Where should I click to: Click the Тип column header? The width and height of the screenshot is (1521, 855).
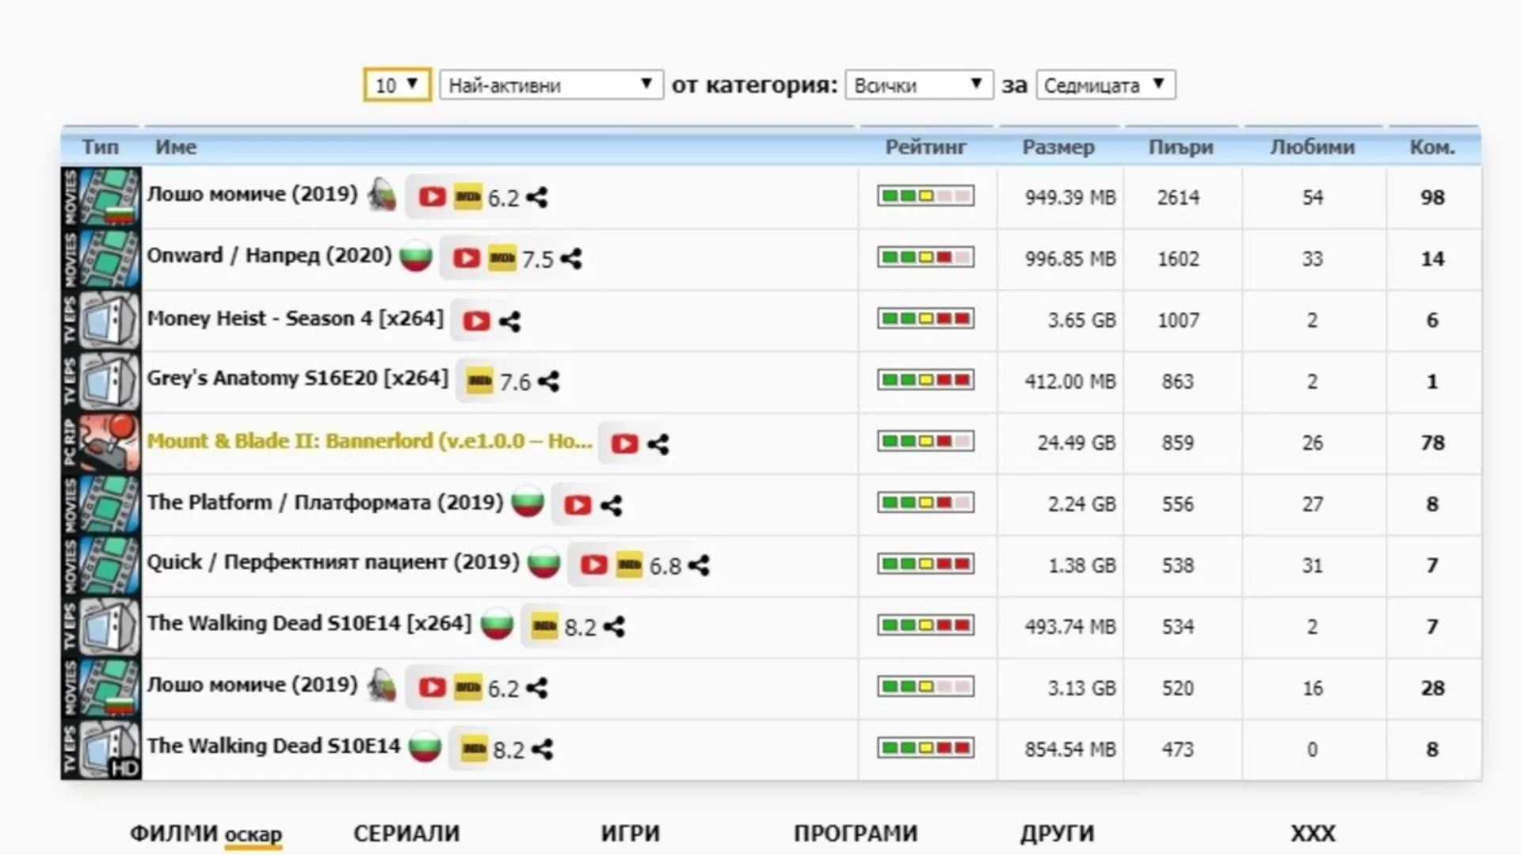point(101,147)
